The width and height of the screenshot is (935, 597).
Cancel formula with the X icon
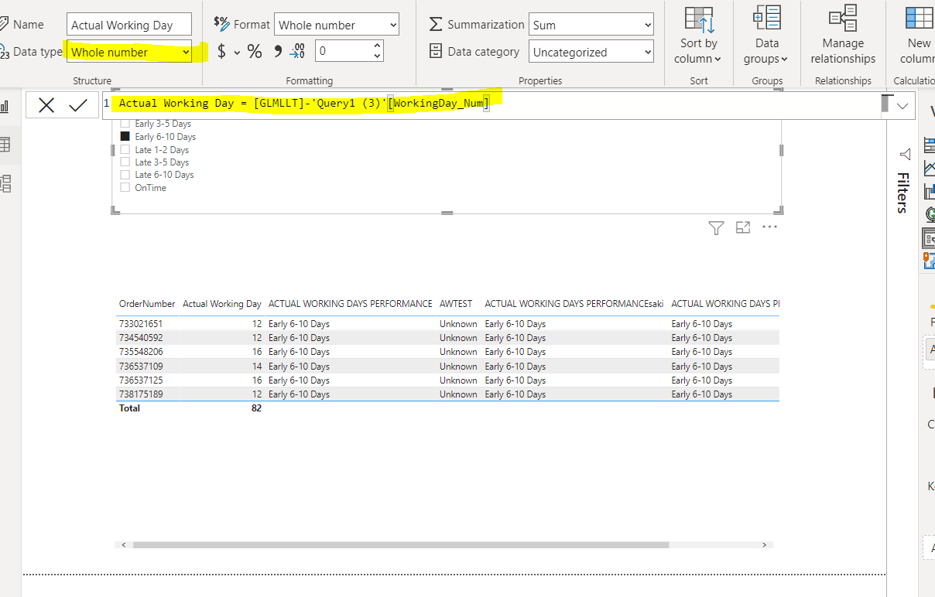tap(46, 105)
